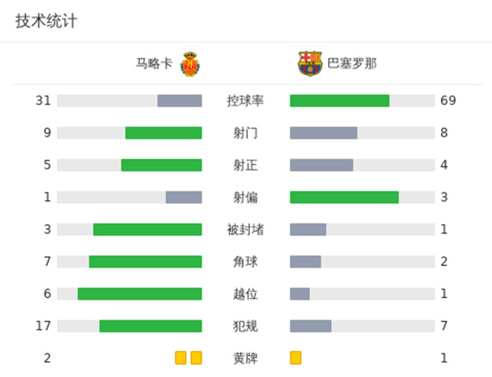
Task: Click Mallorca's leftmost yellow card icon
Action: [x=180, y=357]
